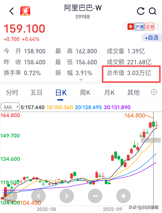Jump to earliest candles double-left button
This screenshot has height=213, width=162.
point(10,196)
